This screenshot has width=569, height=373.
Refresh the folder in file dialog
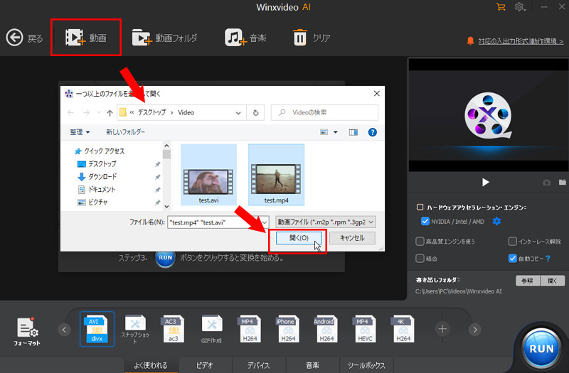point(255,113)
